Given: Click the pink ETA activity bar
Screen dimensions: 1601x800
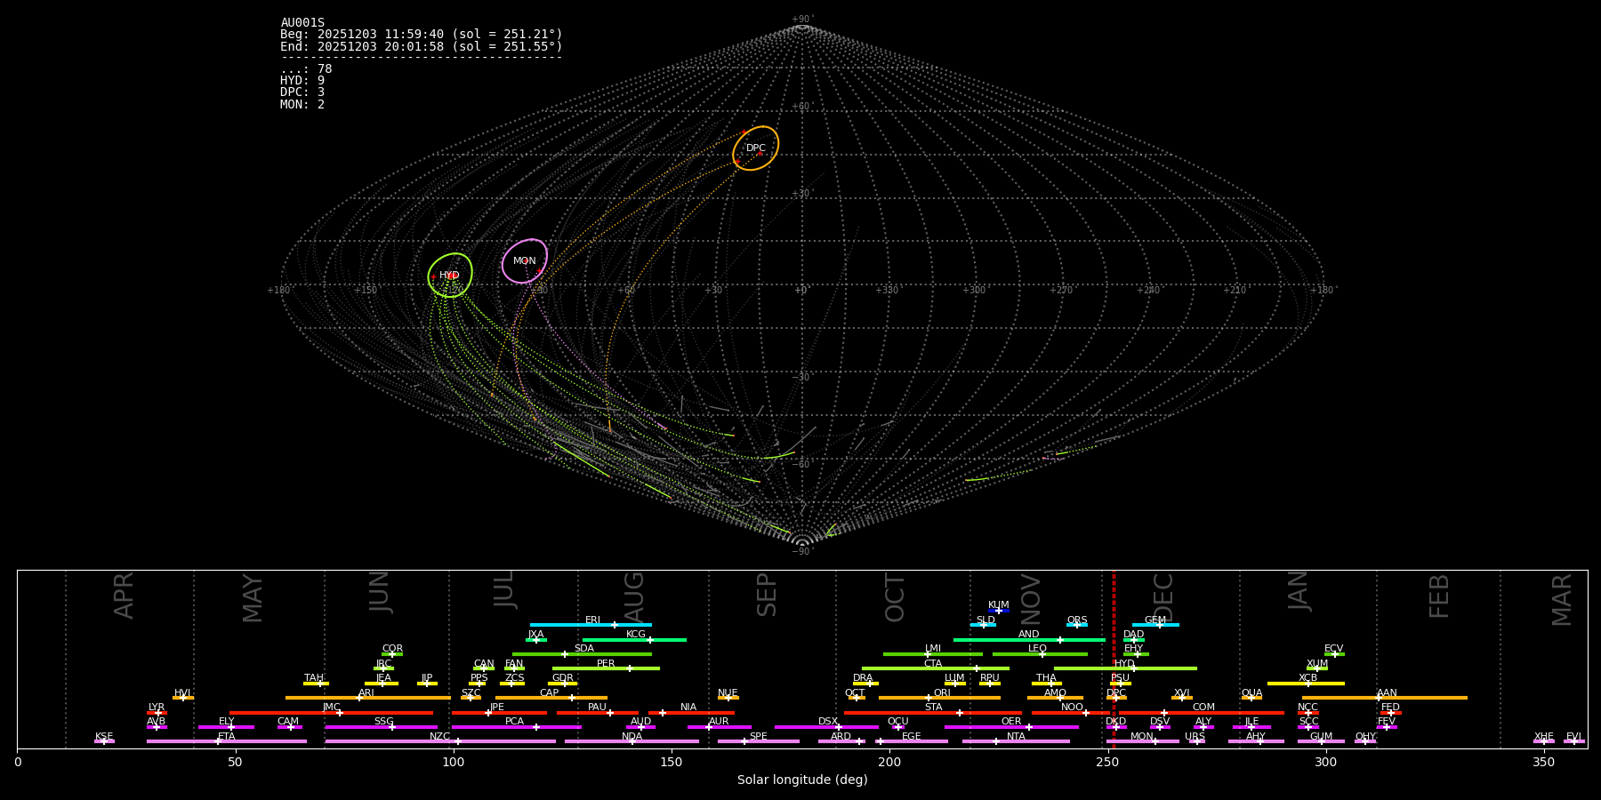Looking at the screenshot, I should pos(227,741).
